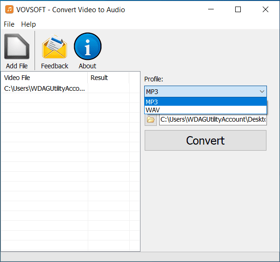The height and width of the screenshot is (262, 280).
Task: Click the output folder path field
Action: tap(213, 120)
